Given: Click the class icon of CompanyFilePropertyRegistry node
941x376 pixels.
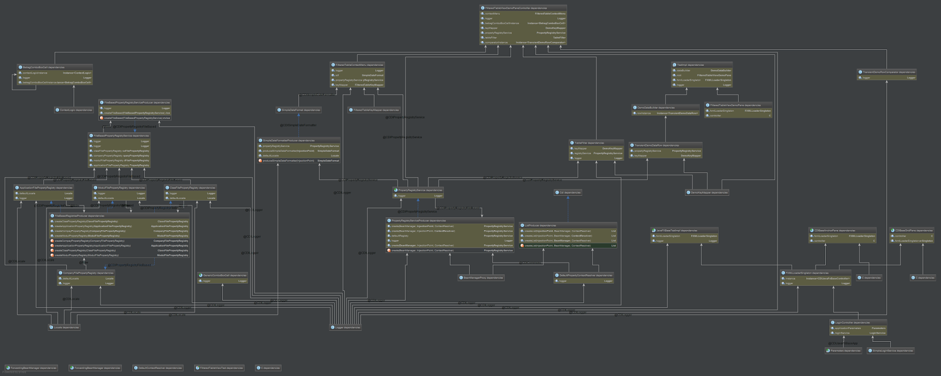Looking at the screenshot, I should [x=61, y=273].
